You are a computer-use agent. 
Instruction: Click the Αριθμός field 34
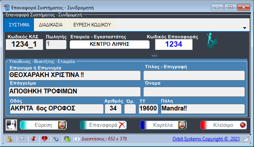pyautogui.click(x=113, y=109)
